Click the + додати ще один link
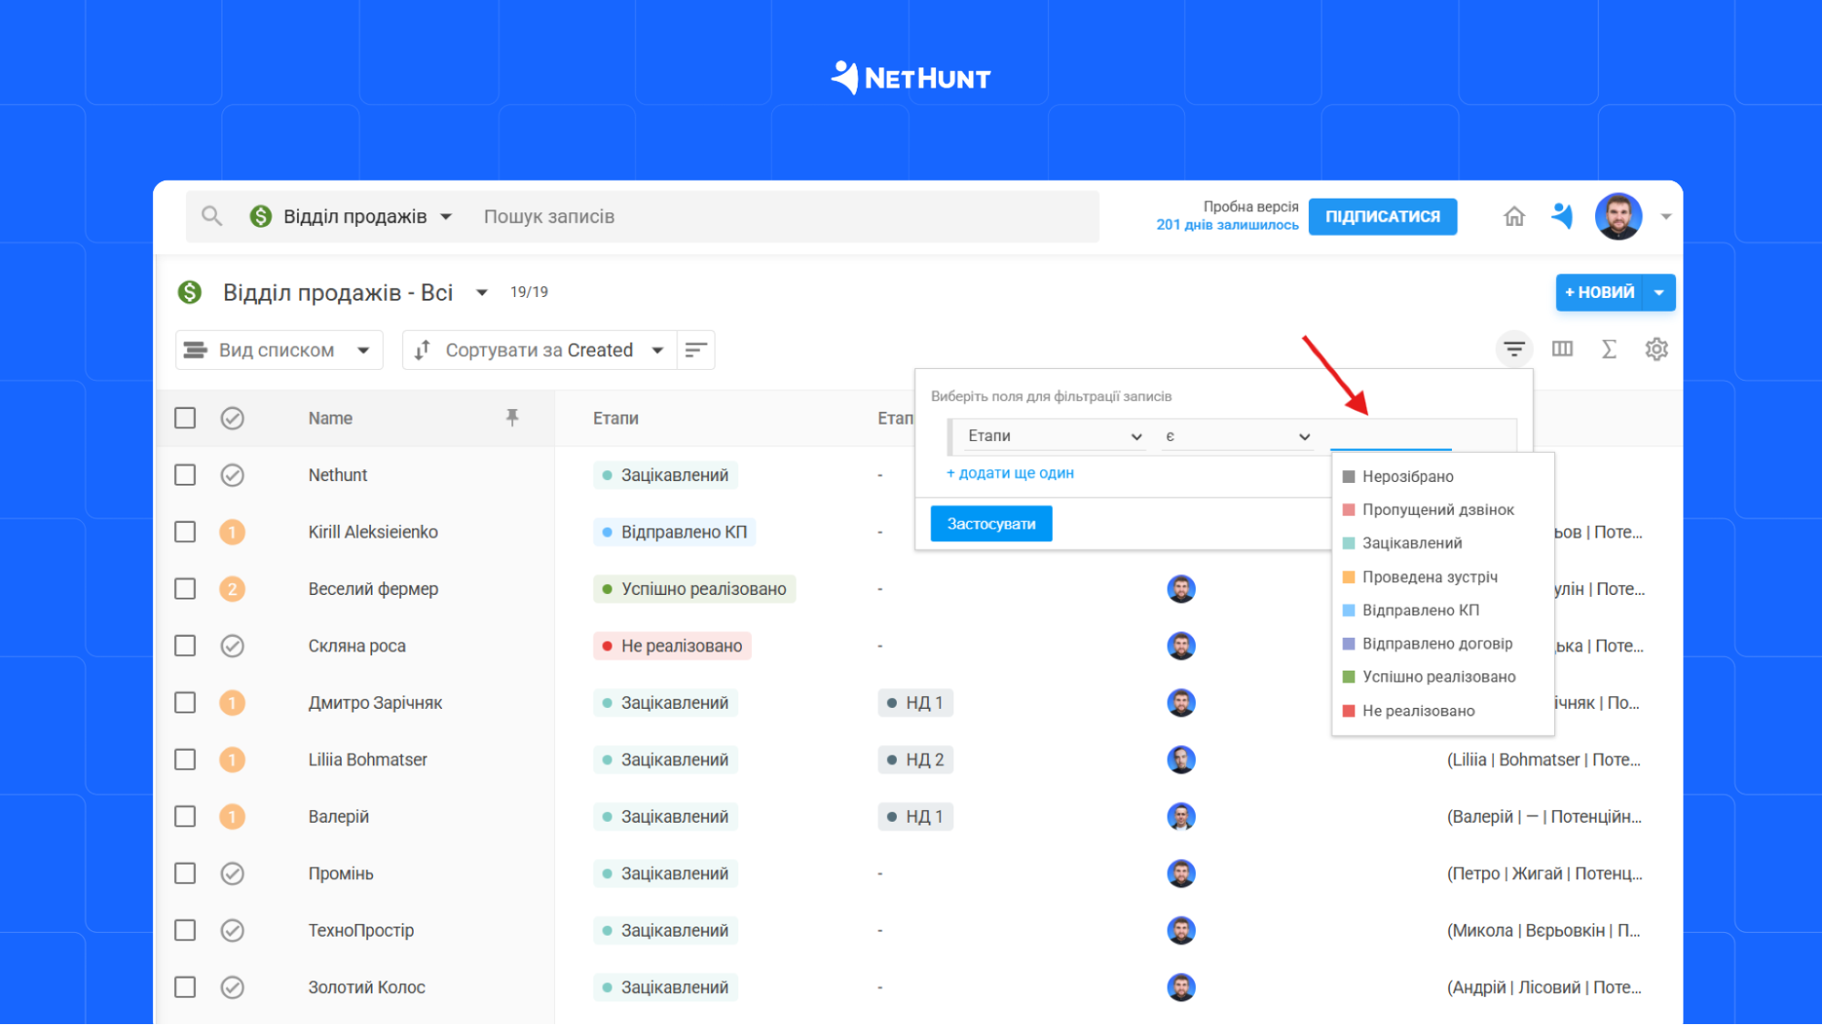1822x1025 pixels. click(1010, 473)
